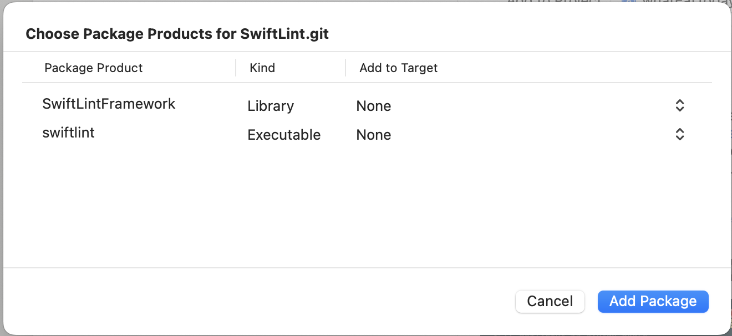Click the SwiftLintFramework product name text
732x336 pixels.
pos(109,104)
